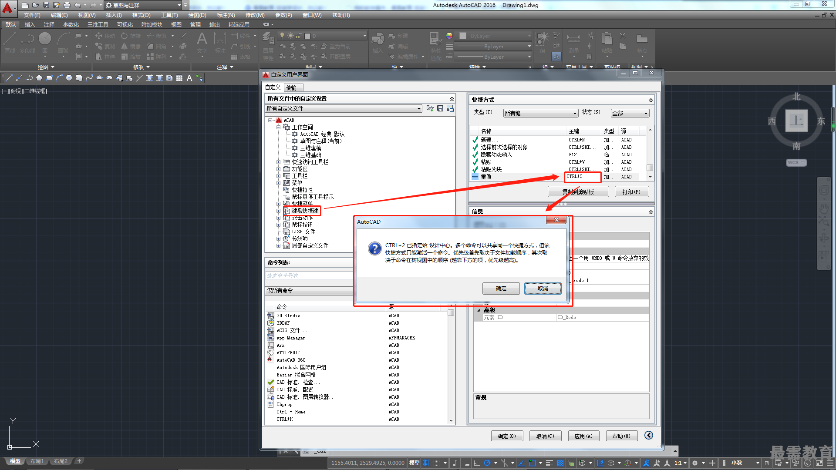Toggle snap mode dots in status bar

437,463
